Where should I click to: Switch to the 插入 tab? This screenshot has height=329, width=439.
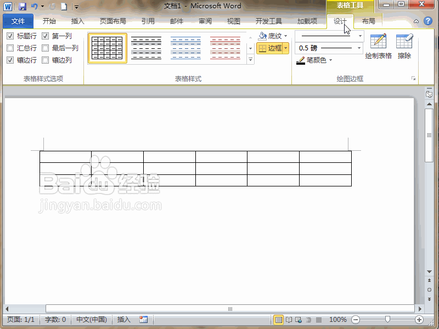coord(77,21)
